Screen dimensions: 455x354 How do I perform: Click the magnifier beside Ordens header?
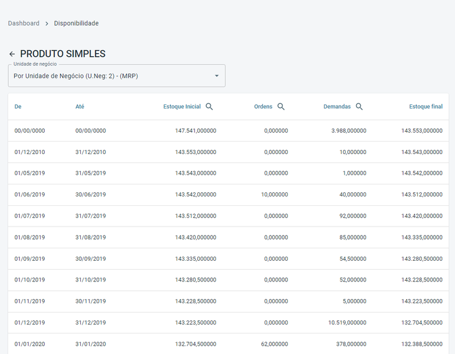click(x=281, y=107)
